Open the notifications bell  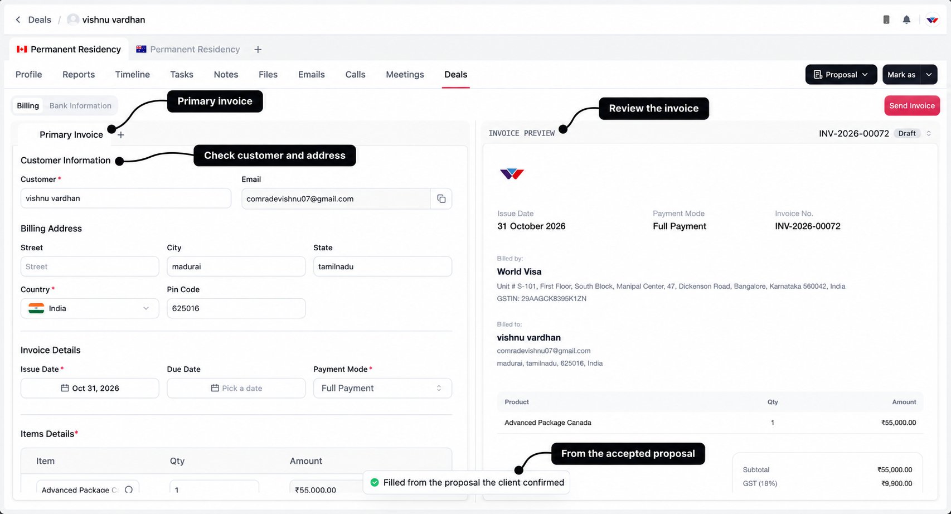[x=906, y=20]
